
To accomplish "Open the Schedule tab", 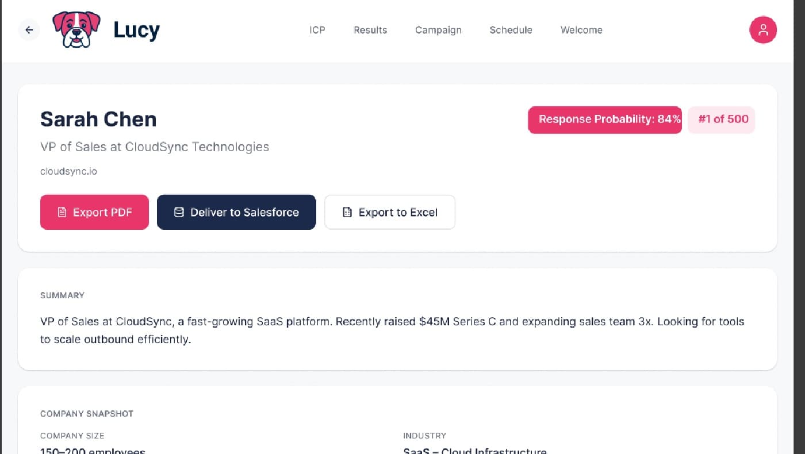I will (511, 30).
